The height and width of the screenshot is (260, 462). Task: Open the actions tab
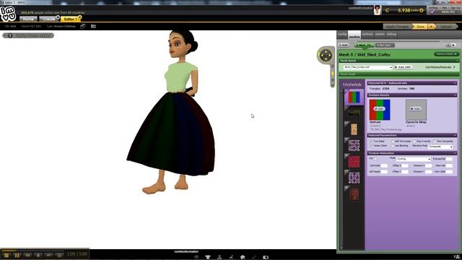click(x=367, y=35)
